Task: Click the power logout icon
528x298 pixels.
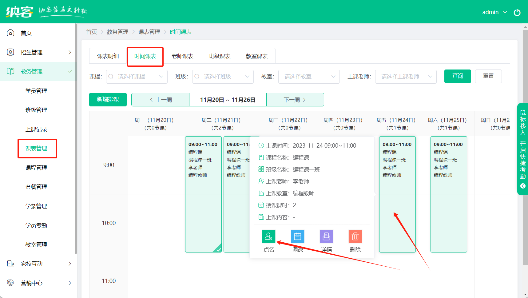Action: tap(517, 12)
